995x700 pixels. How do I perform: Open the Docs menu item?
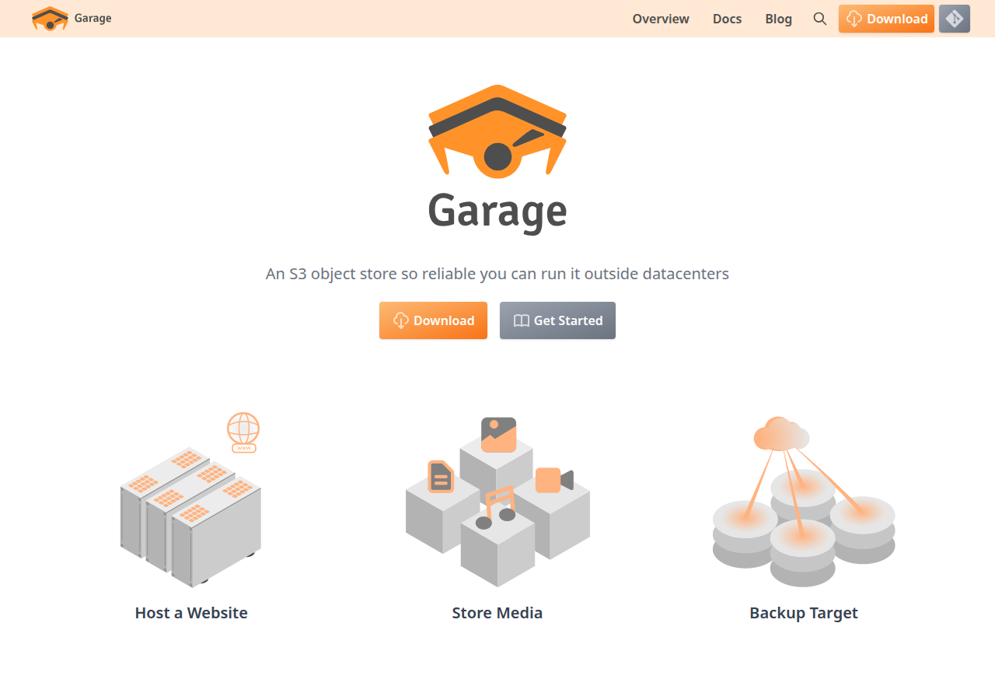727,19
